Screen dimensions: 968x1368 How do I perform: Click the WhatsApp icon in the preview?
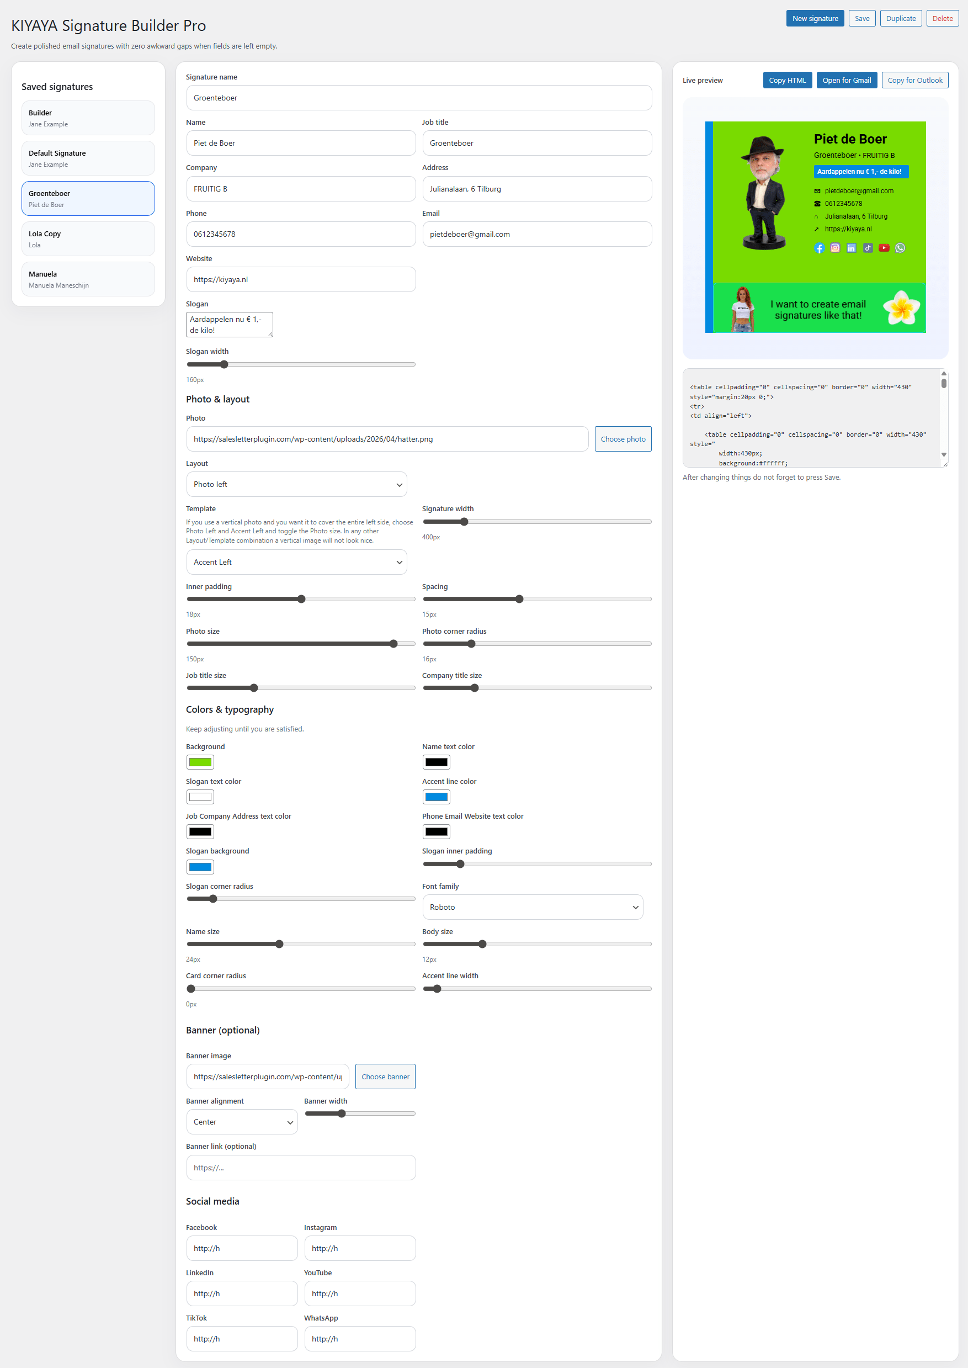pyautogui.click(x=900, y=248)
